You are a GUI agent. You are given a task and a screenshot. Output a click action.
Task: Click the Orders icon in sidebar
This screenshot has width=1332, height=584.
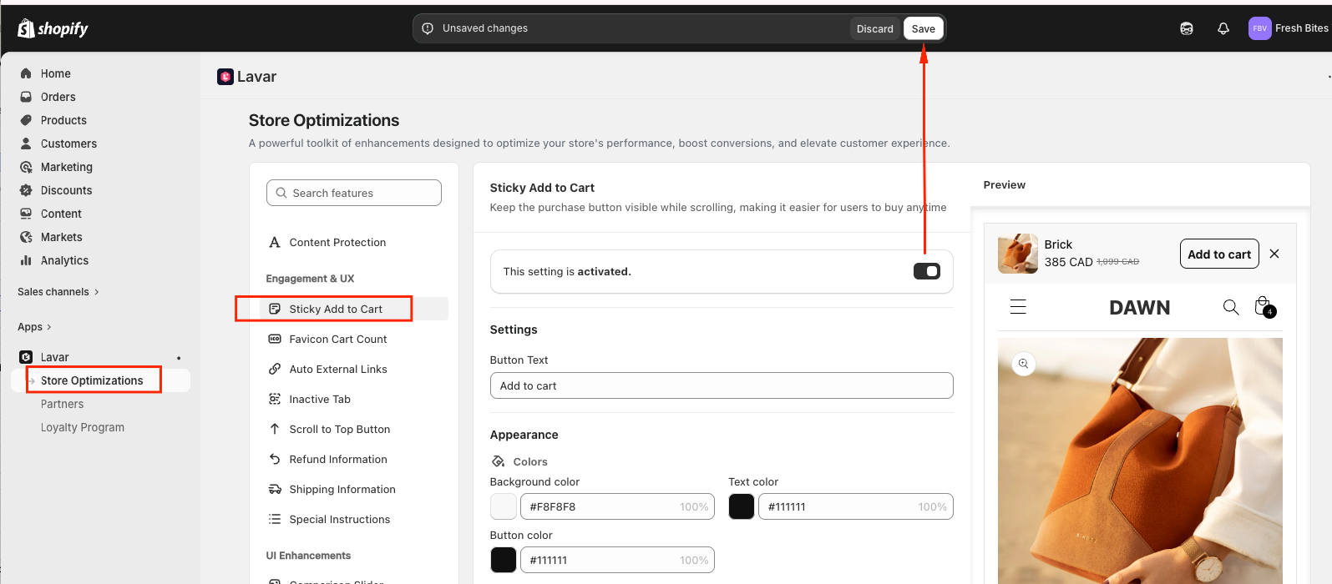tap(26, 97)
